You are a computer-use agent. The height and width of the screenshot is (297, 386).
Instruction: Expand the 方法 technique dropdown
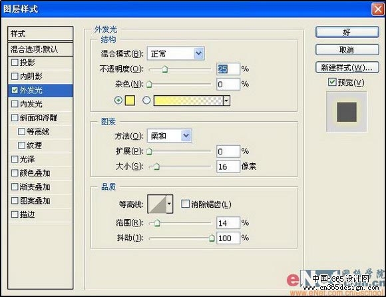[x=186, y=135]
